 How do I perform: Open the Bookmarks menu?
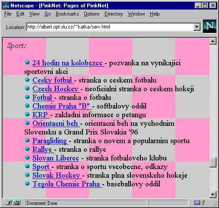(x=67, y=14)
